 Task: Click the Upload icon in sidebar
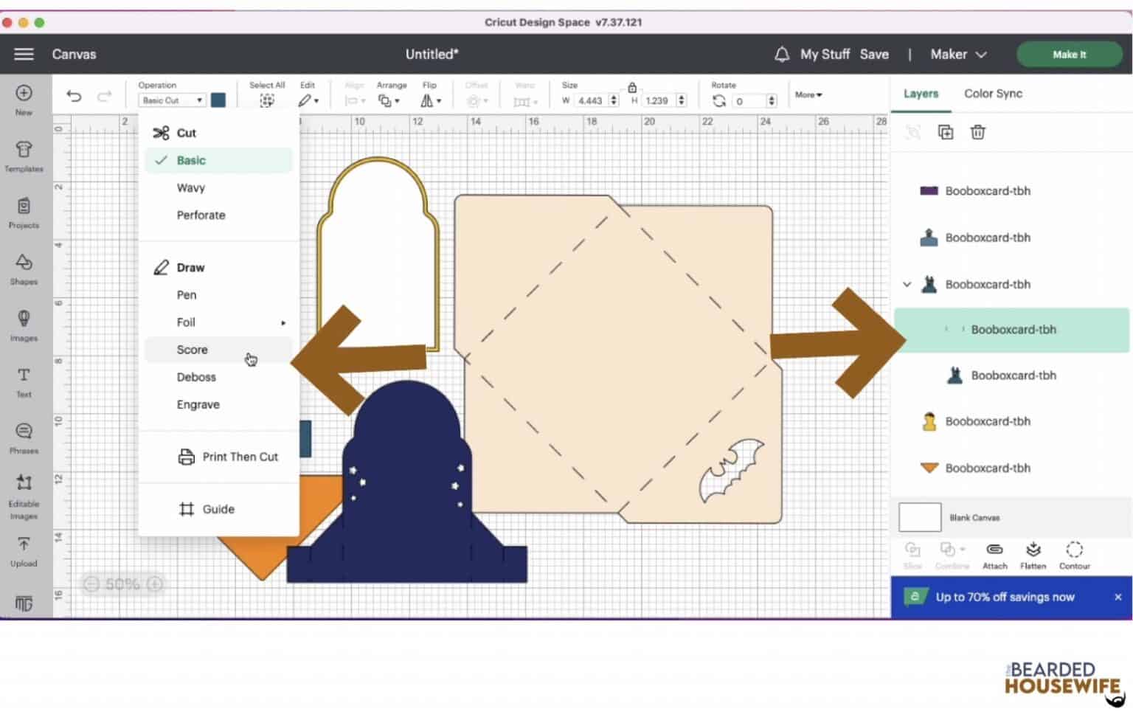24,550
